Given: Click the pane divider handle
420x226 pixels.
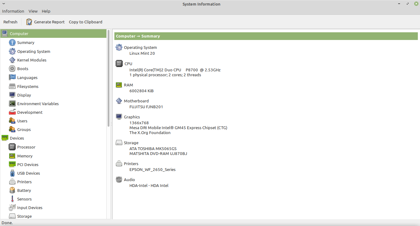Looking at the screenshot, I should click(x=111, y=124).
